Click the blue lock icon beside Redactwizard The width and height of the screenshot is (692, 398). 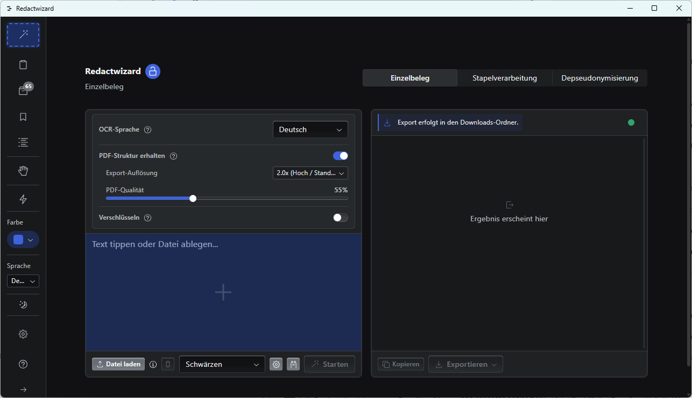pyautogui.click(x=153, y=71)
